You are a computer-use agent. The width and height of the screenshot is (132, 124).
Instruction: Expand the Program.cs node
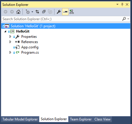pos(10,52)
